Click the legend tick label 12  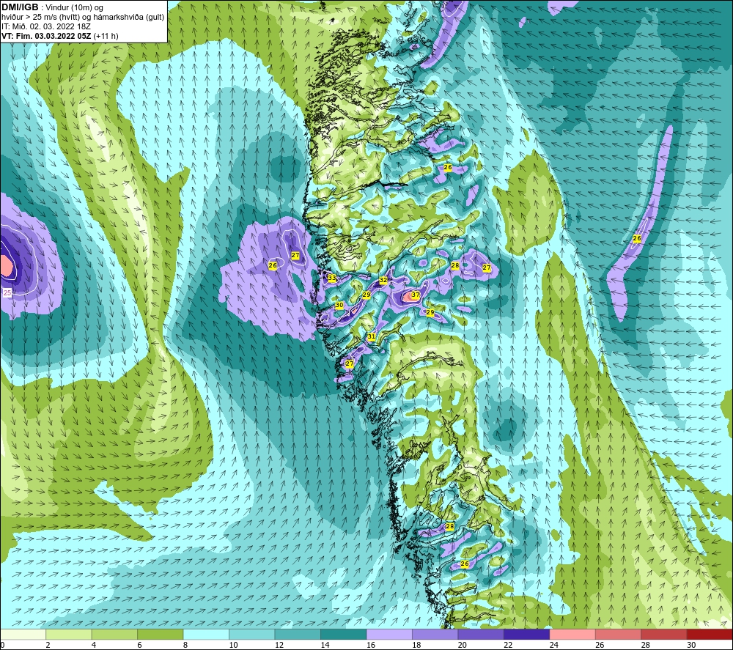pyautogui.click(x=279, y=645)
